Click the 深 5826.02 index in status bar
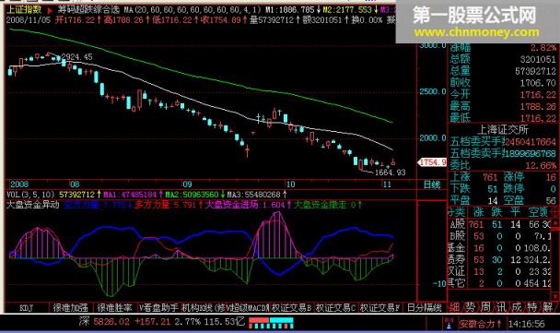This screenshot has height=333, width=560. [x=104, y=321]
